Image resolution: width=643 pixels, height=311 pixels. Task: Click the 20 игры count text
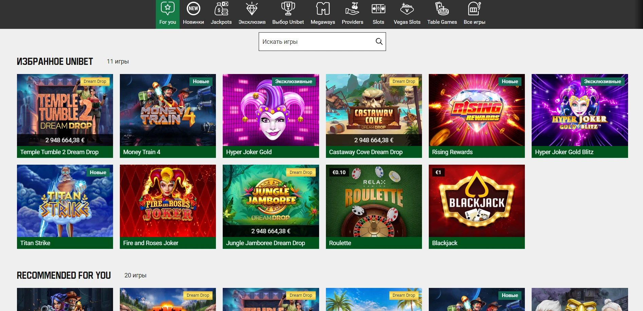click(x=135, y=275)
